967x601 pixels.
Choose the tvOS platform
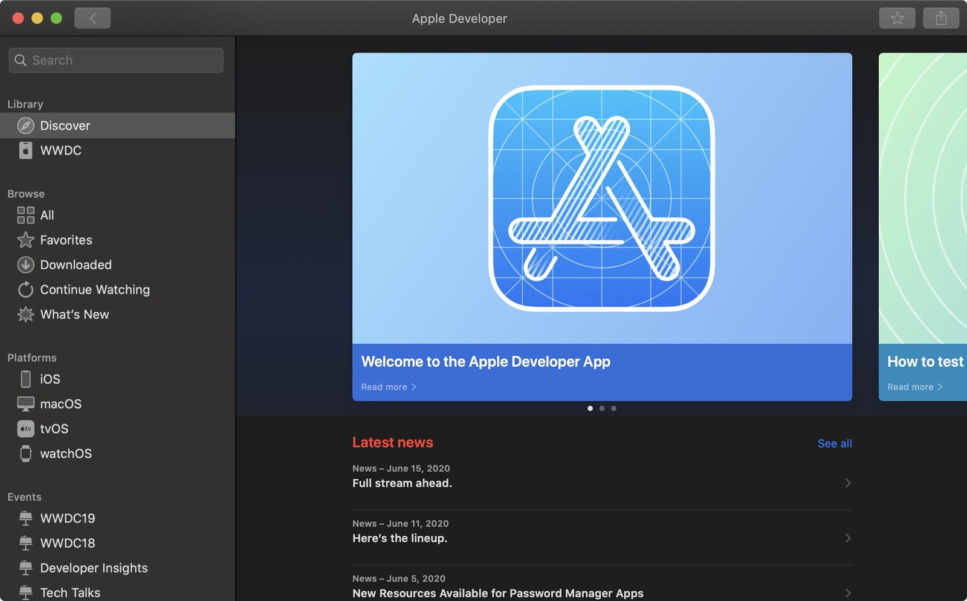coord(54,429)
